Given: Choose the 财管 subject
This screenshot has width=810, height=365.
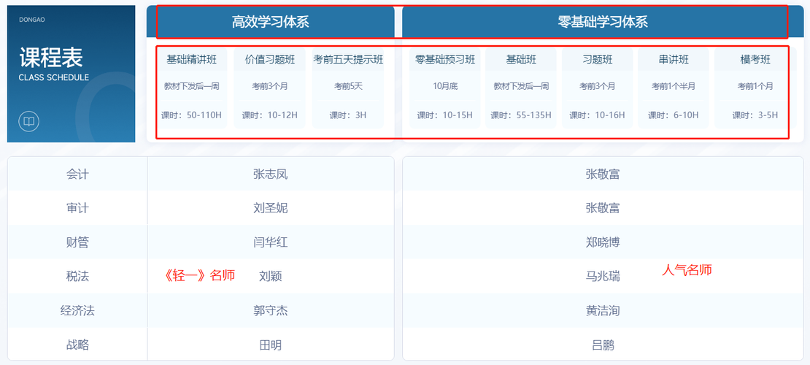Looking at the screenshot, I should [x=77, y=242].
